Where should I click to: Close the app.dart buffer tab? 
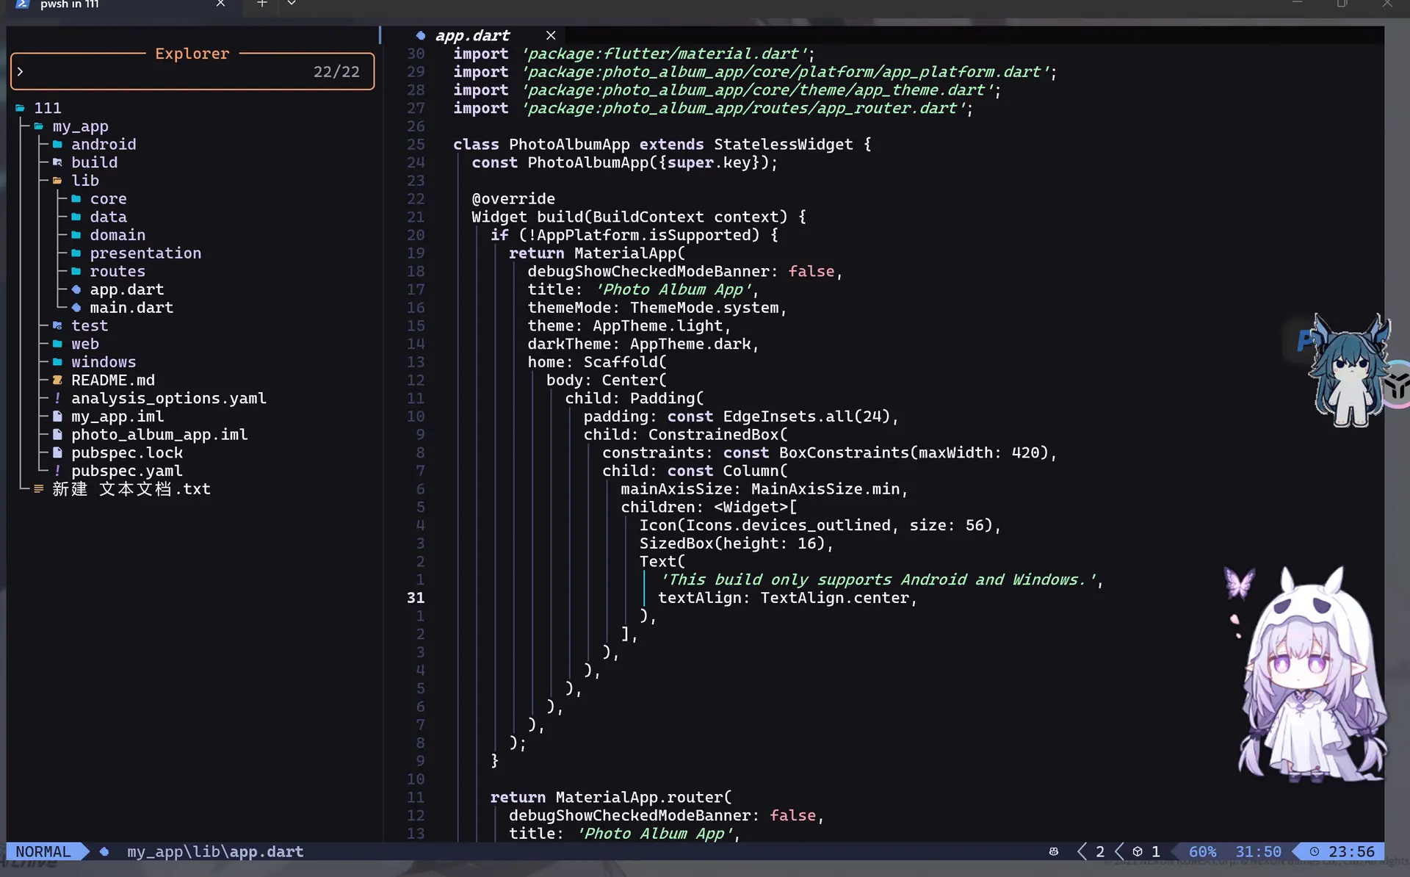point(551,35)
